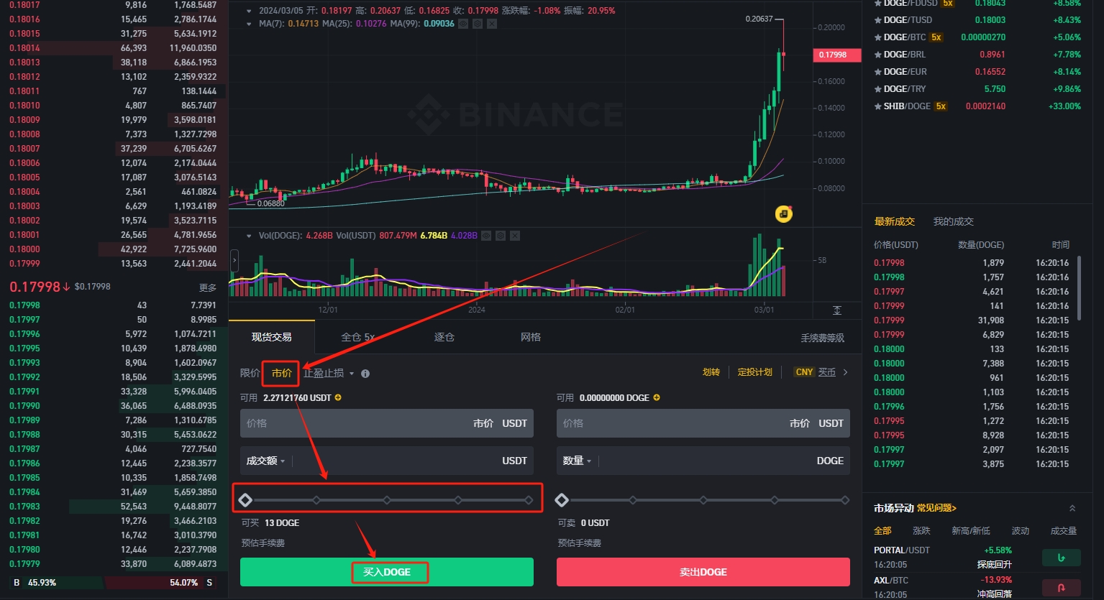The height and width of the screenshot is (600, 1104).
Task: Click the recent trades list scrollbar
Action: point(1079,287)
